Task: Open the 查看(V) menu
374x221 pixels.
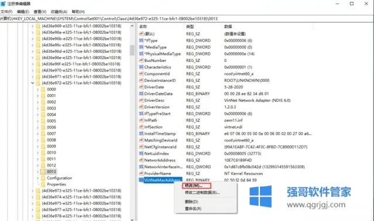Action: pos(40,12)
